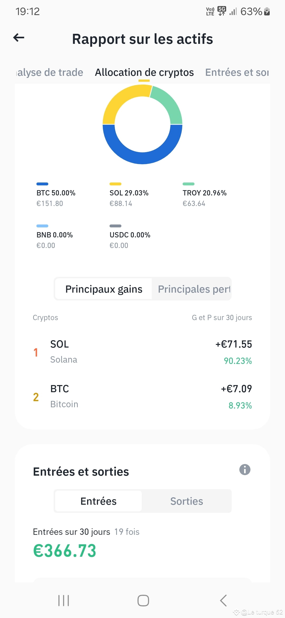Tap the green TROY 20.96% legend swatch
Image resolution: width=285 pixels, height=618 pixels.
188,184
